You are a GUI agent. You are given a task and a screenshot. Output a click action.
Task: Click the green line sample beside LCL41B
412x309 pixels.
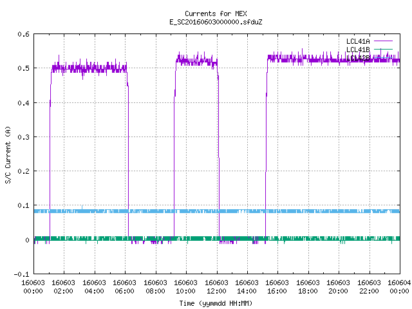383,49
